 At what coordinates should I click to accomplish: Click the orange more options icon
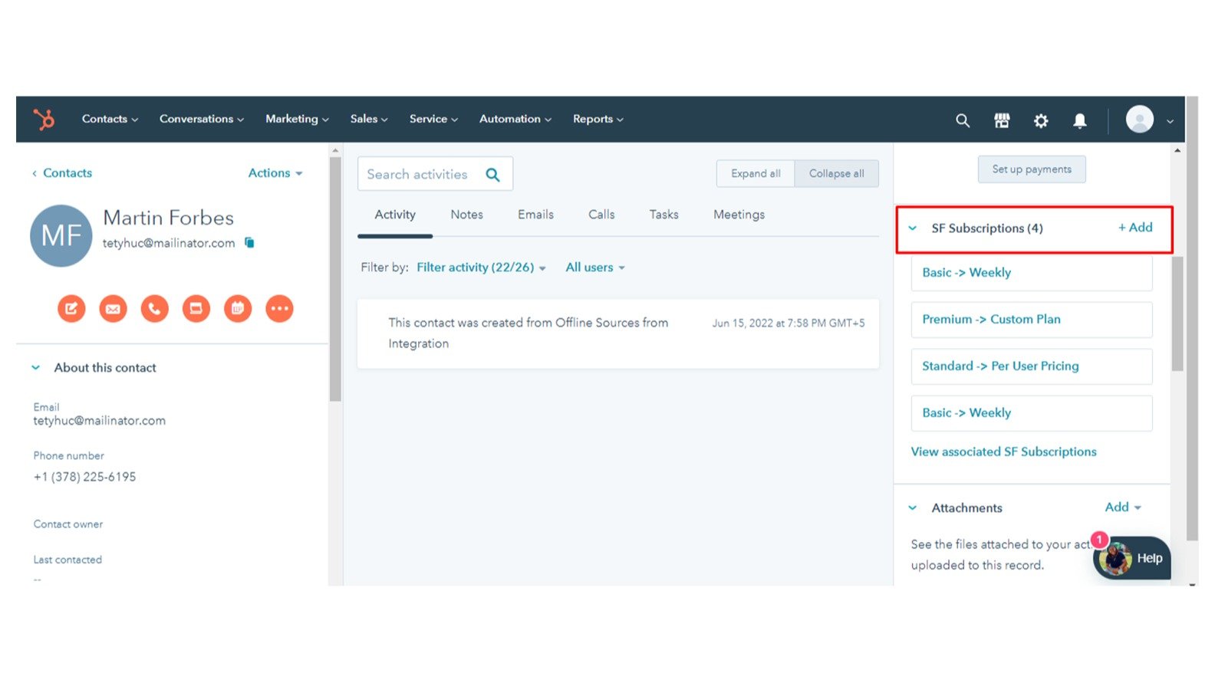[279, 309]
